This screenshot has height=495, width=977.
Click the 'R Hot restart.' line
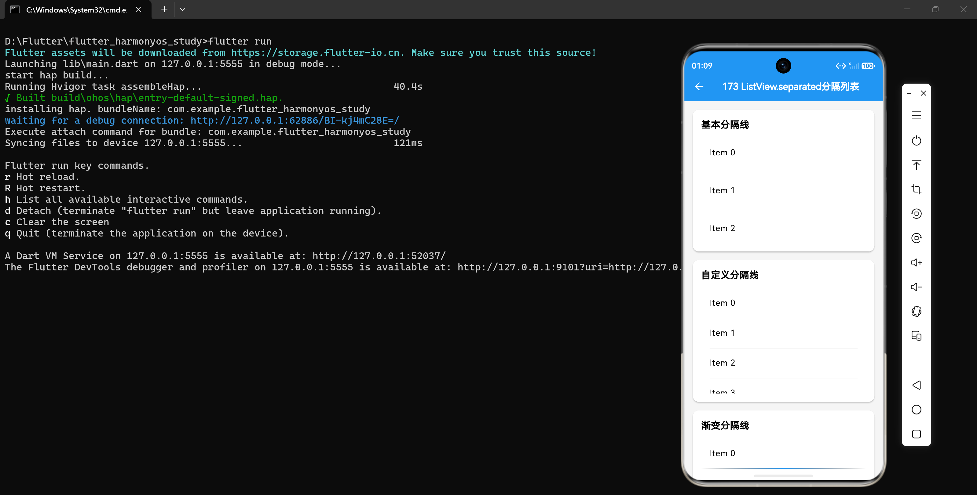click(45, 188)
